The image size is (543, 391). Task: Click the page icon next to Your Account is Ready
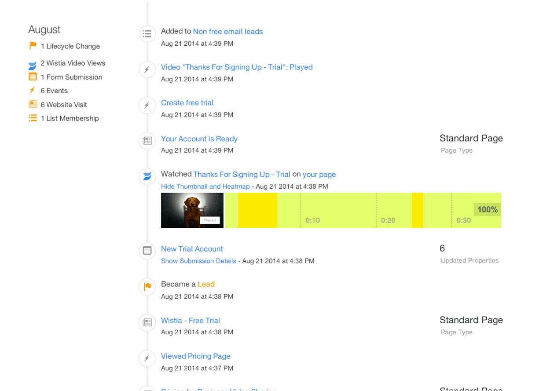(147, 141)
